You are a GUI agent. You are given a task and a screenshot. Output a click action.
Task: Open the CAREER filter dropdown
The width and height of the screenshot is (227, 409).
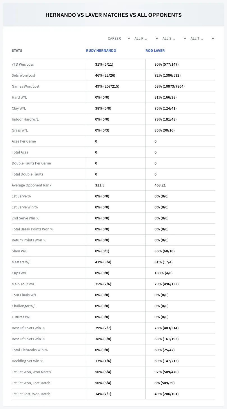pos(118,38)
